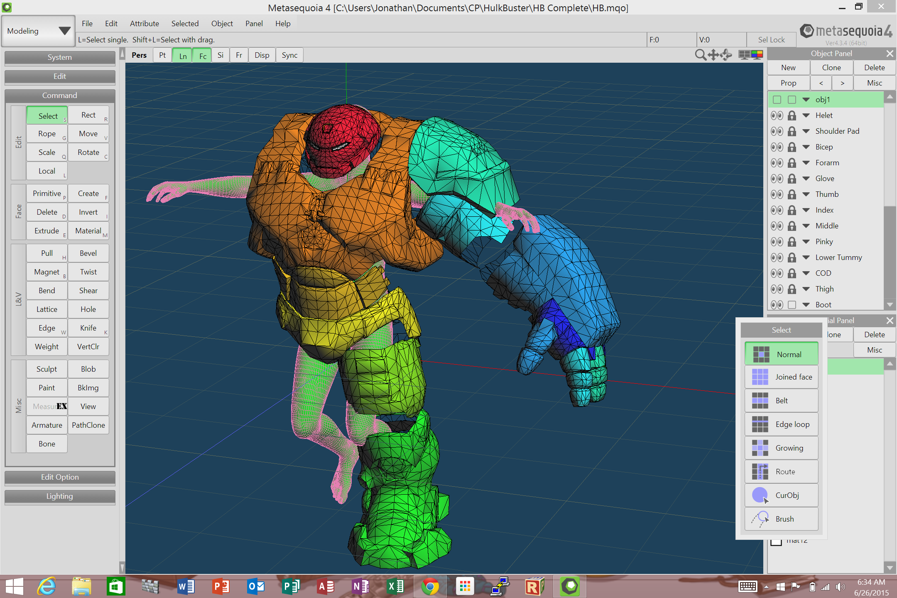
Task: Choose Belt selection mode
Action: pyautogui.click(x=781, y=401)
